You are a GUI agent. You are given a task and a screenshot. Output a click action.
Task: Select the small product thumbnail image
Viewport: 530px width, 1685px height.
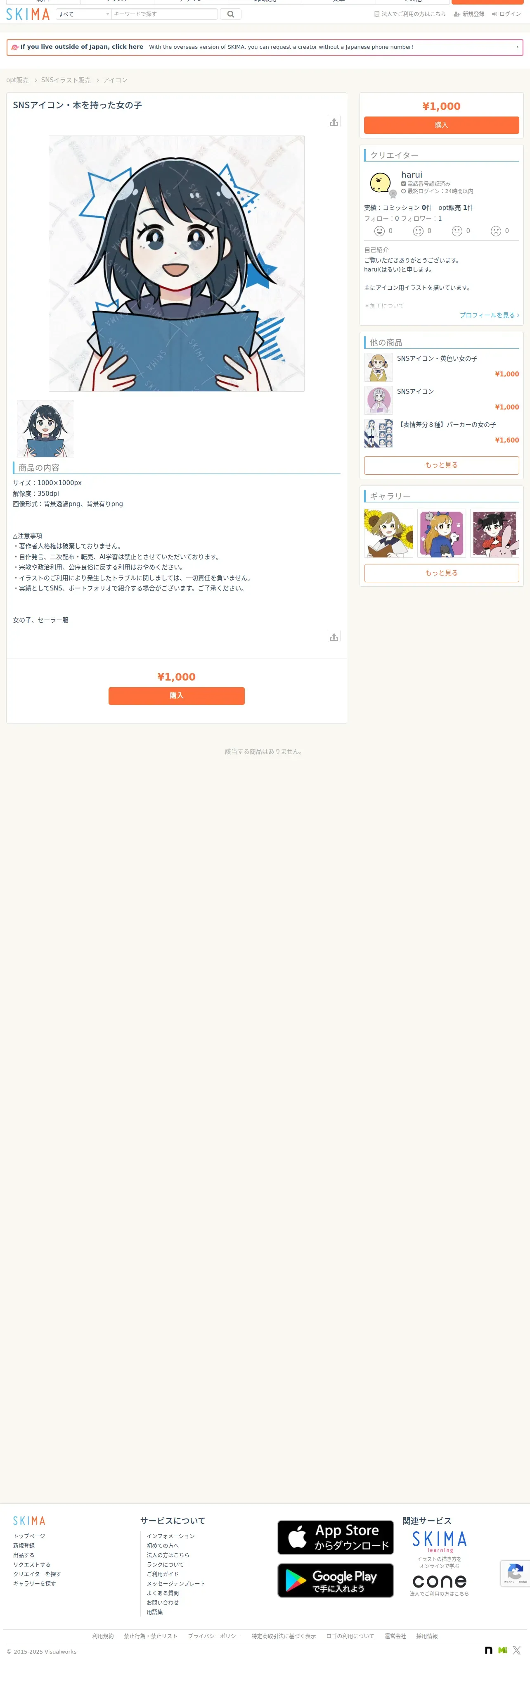(46, 428)
